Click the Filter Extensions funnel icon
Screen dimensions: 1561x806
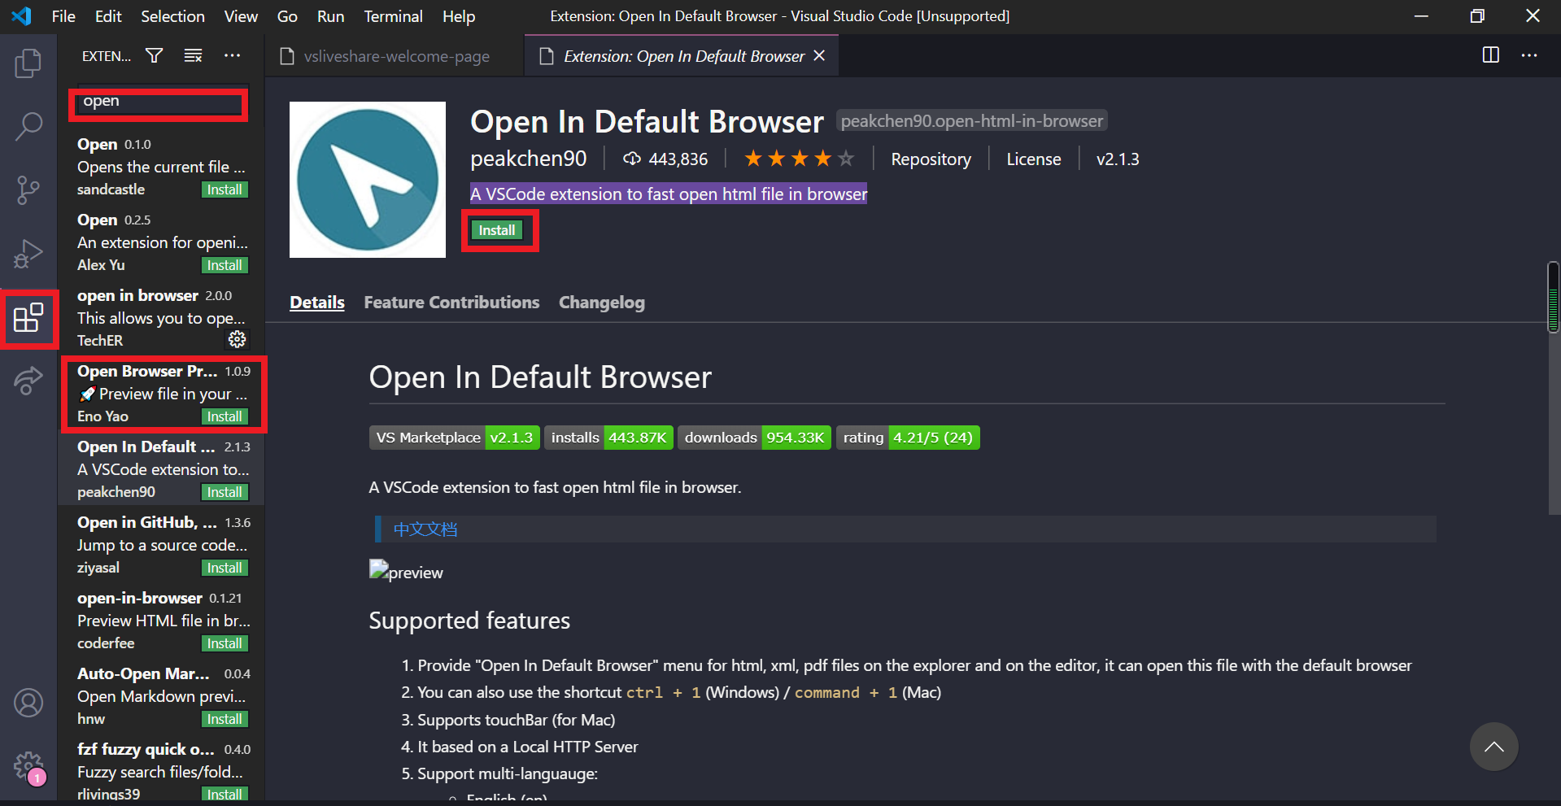pos(154,55)
